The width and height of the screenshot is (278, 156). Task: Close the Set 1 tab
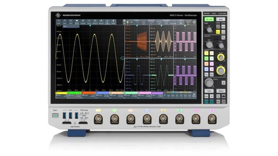click(78, 26)
